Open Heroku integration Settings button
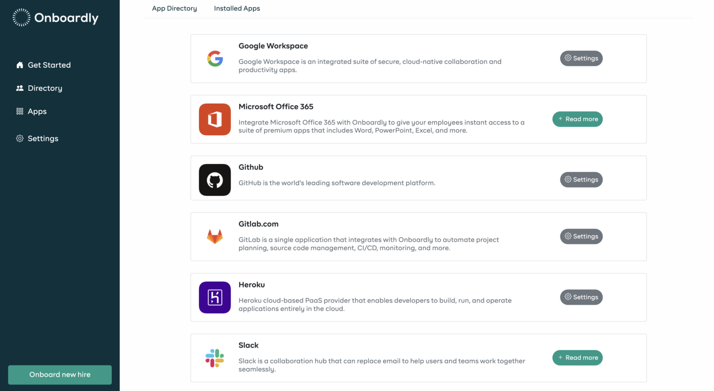The image size is (714, 391). (581, 297)
